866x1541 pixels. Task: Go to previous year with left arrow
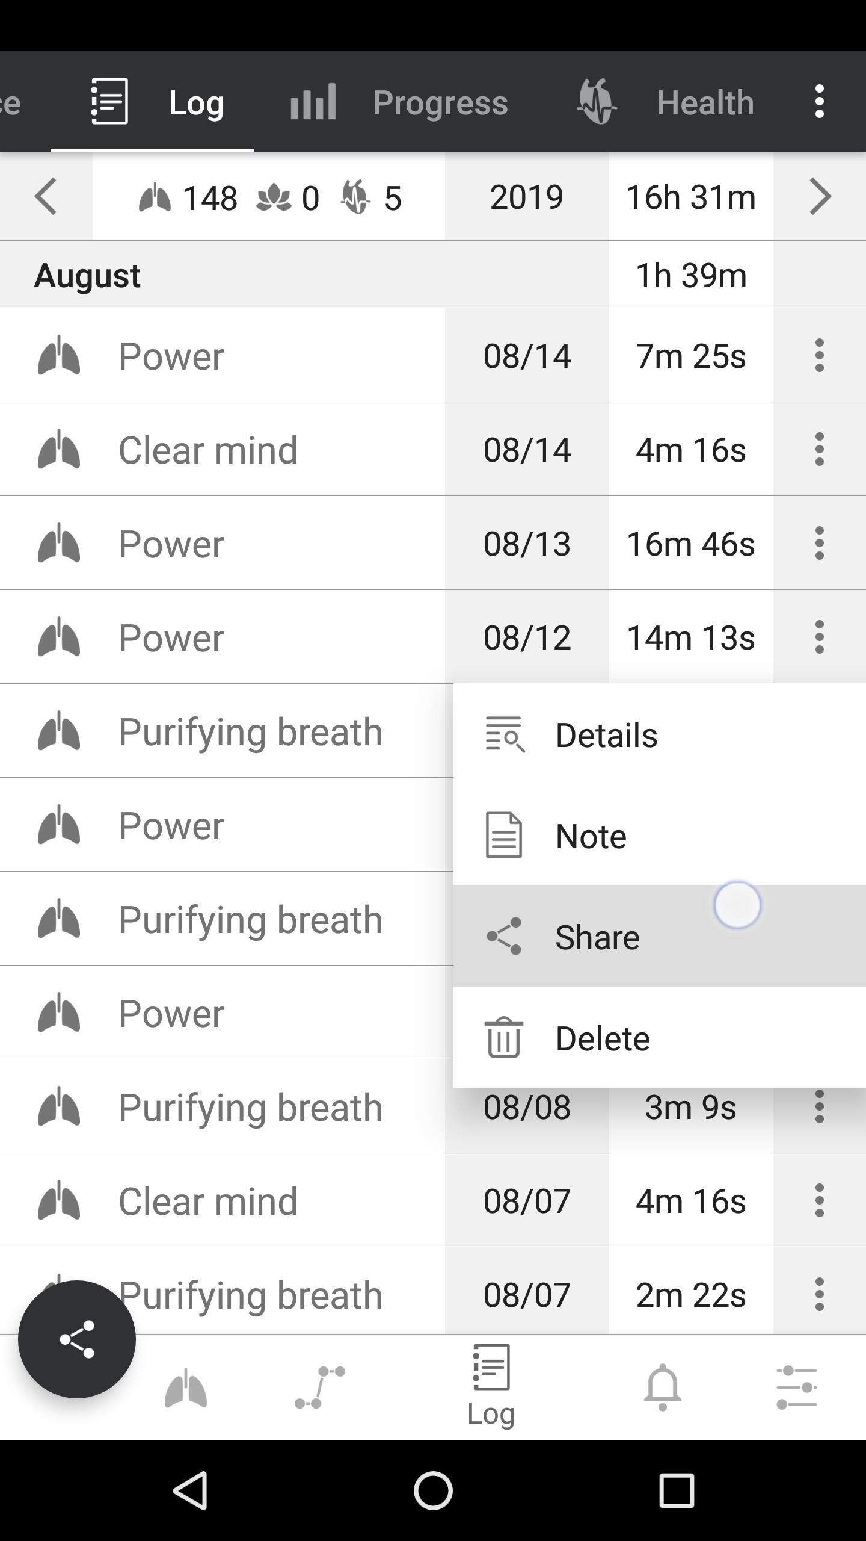tap(46, 196)
